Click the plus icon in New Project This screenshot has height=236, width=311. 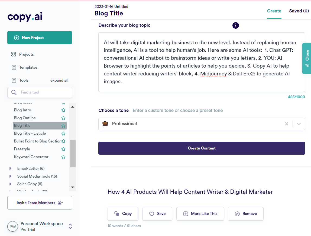click(x=17, y=38)
